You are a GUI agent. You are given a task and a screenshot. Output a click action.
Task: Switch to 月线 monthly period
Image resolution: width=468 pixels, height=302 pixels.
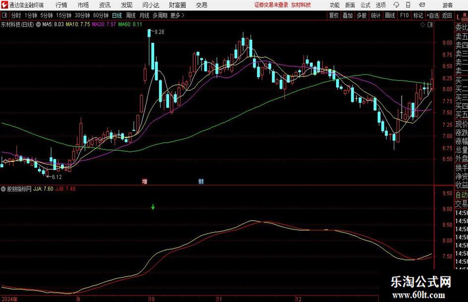click(145, 15)
